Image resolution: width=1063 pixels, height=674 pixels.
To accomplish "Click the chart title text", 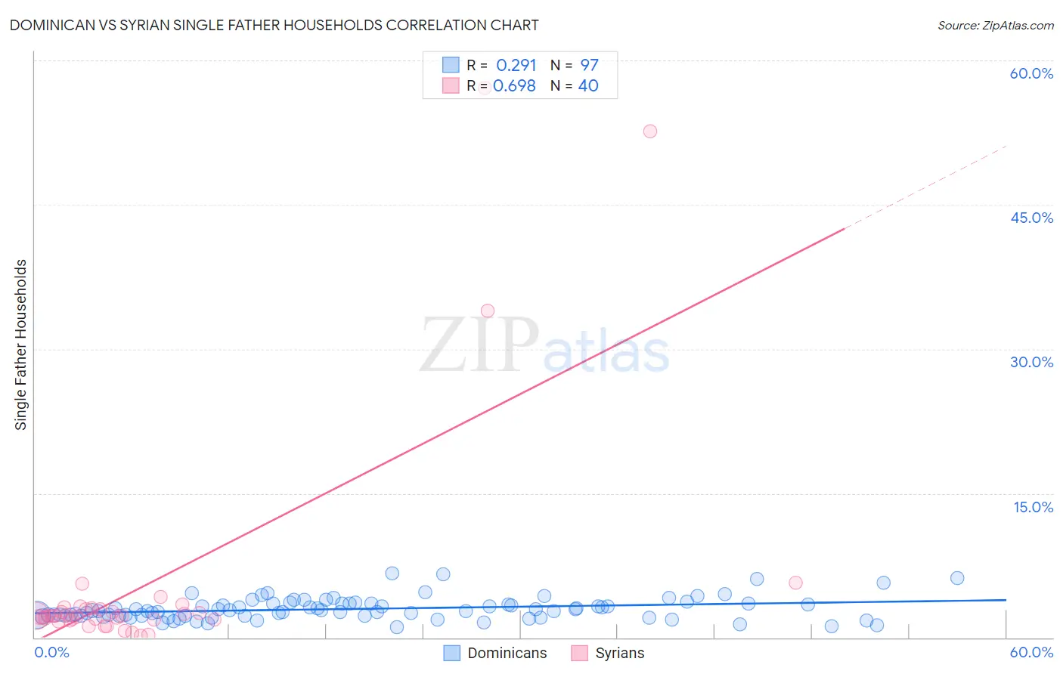I will click(x=274, y=25).
